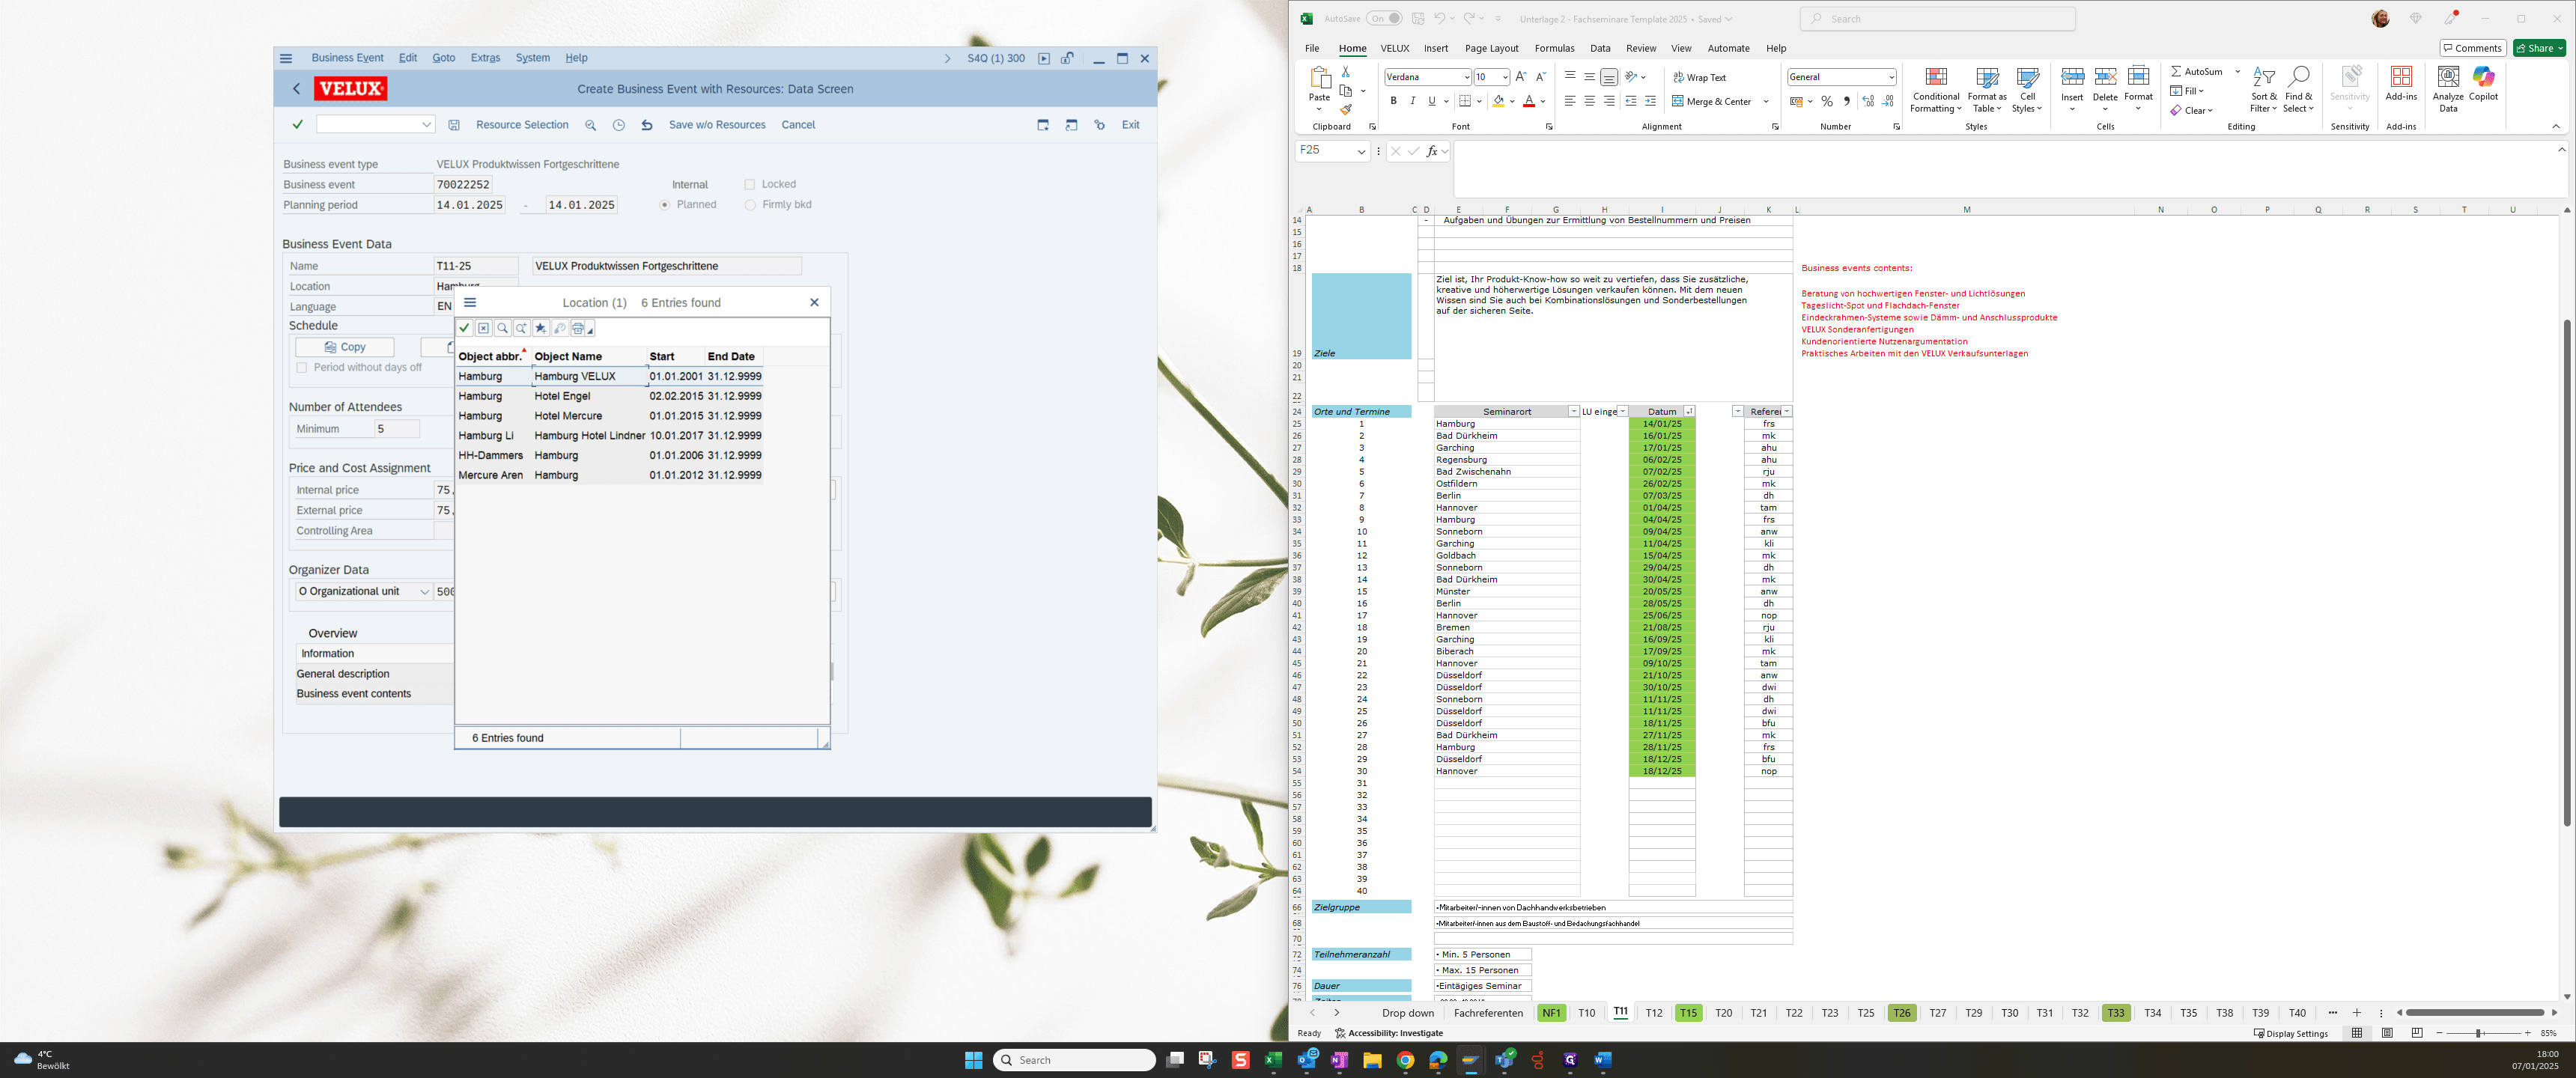This screenshot has height=1078, width=2576.
Task: Toggle the Excel AutoSave switch
Action: pos(1384,19)
